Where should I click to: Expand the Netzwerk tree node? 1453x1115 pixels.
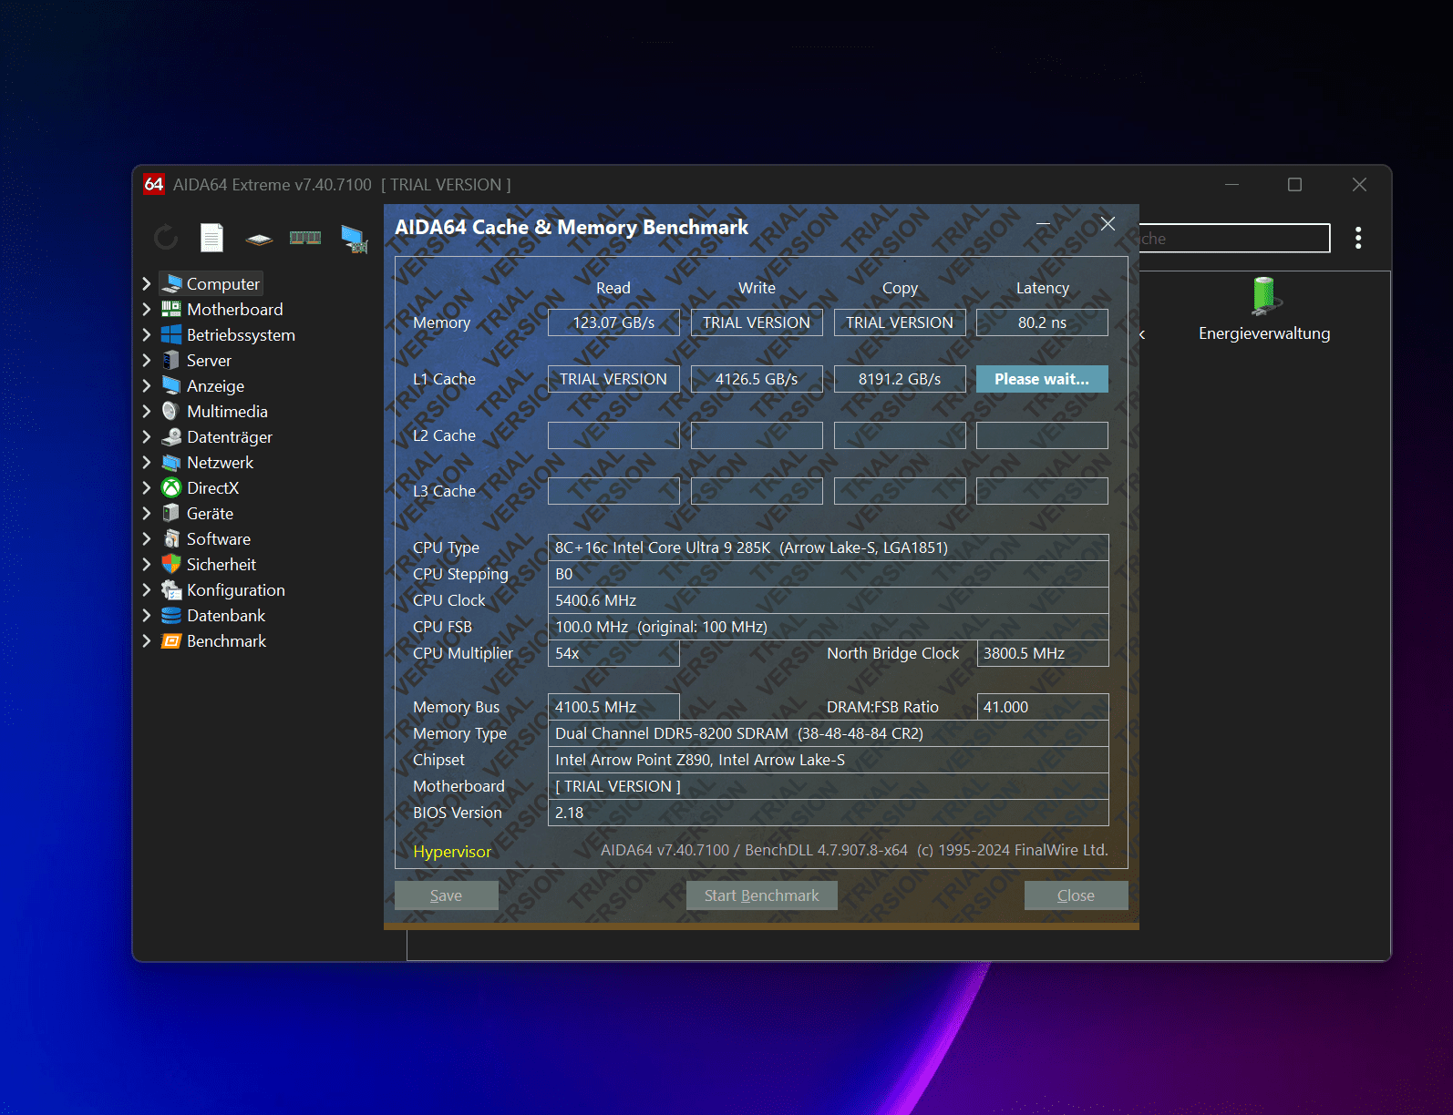[147, 463]
